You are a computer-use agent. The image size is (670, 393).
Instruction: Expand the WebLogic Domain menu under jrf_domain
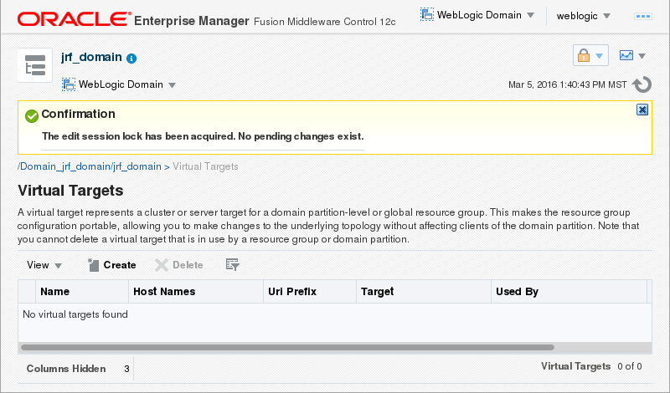(118, 84)
